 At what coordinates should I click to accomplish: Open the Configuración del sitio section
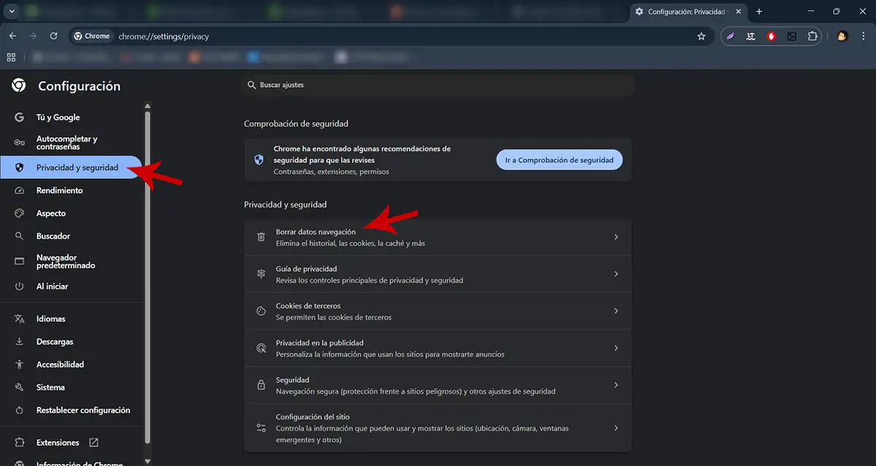coord(438,427)
